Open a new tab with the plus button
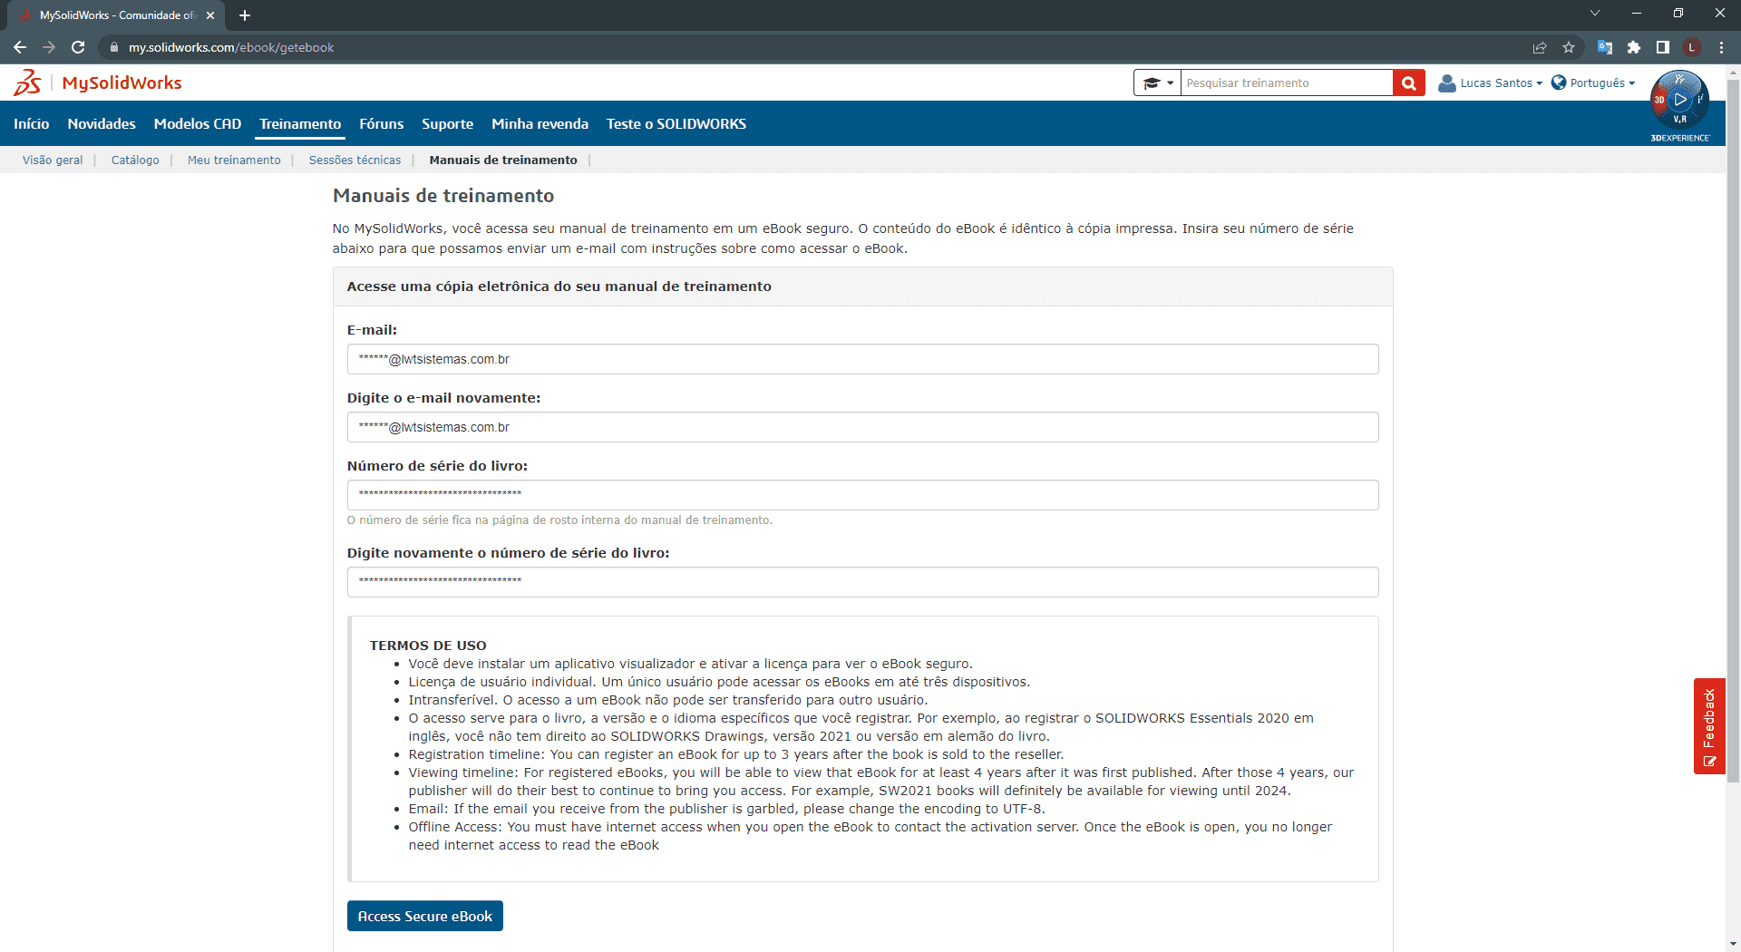The image size is (1741, 952). click(x=245, y=15)
